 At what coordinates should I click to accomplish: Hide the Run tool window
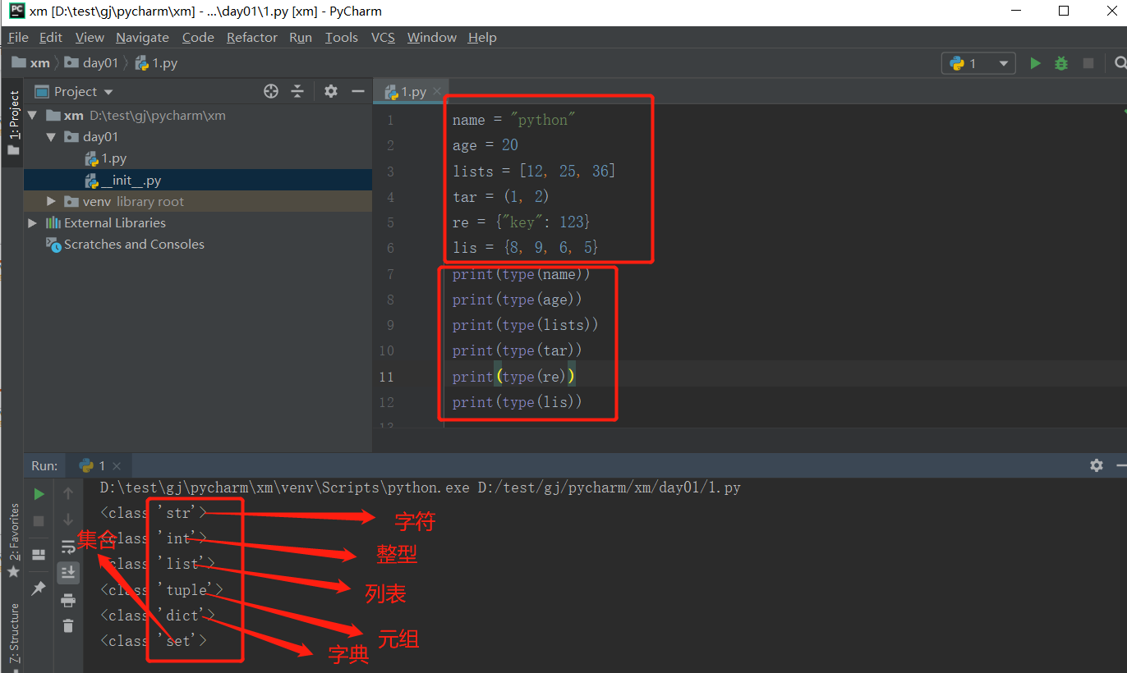point(1120,465)
